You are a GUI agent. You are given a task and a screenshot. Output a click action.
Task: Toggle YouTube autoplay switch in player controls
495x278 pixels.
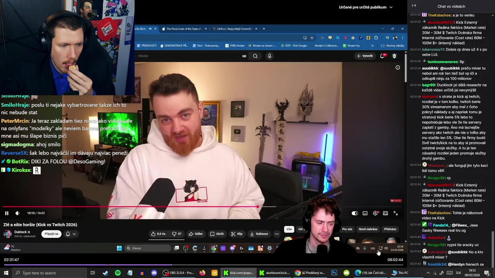tap(355, 213)
